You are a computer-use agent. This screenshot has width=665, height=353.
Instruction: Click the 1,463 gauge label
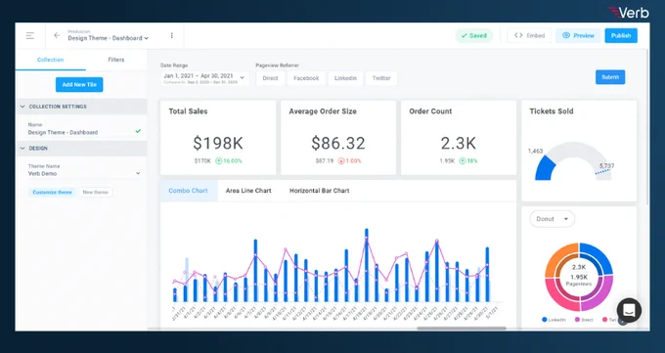(x=535, y=151)
